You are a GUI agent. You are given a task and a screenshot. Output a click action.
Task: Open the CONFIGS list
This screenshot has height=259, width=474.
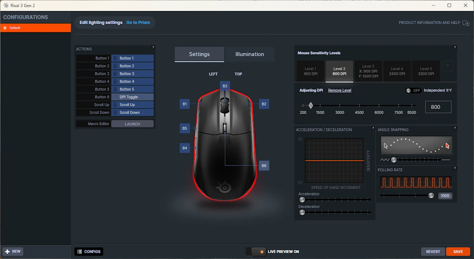[x=88, y=251]
